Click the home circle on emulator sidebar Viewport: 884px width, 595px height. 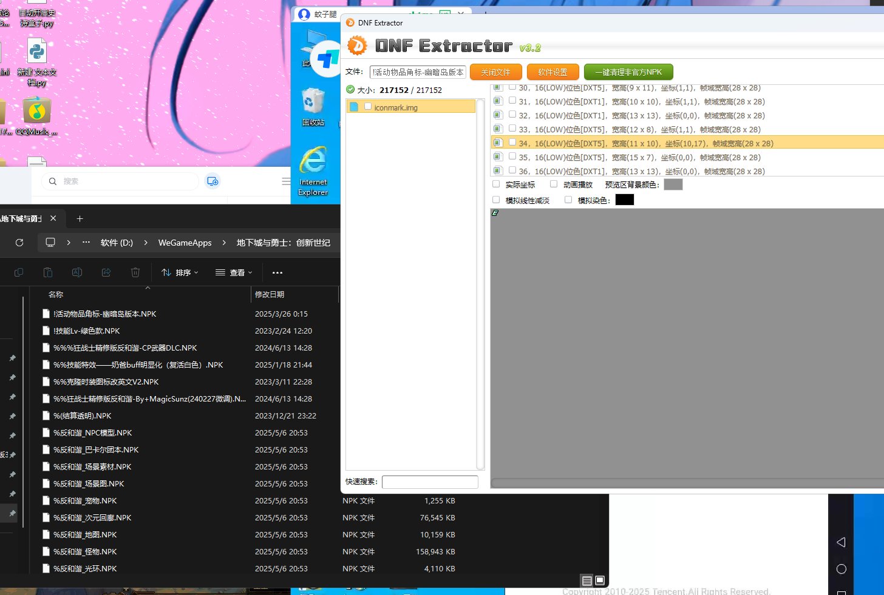[x=841, y=569]
